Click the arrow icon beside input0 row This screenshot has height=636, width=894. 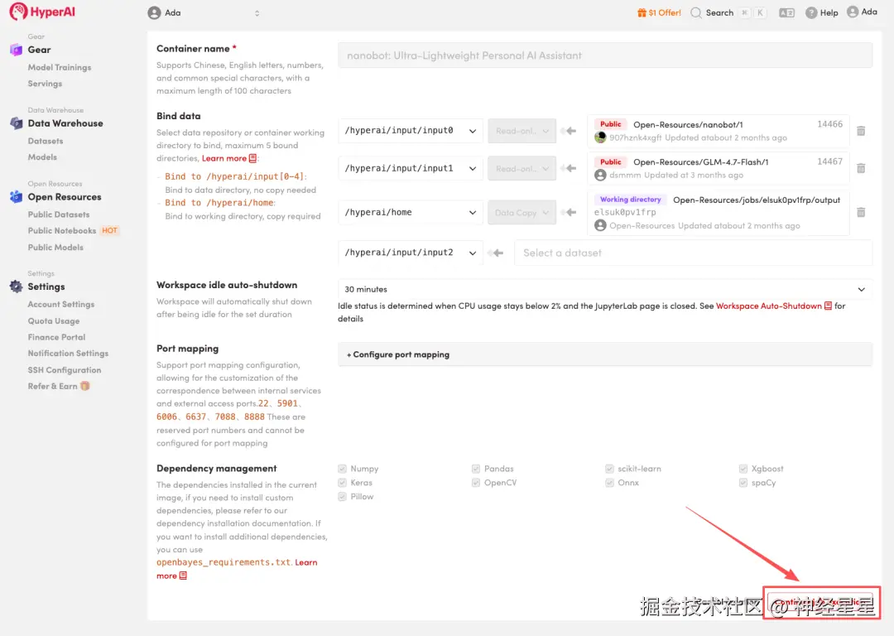569,131
